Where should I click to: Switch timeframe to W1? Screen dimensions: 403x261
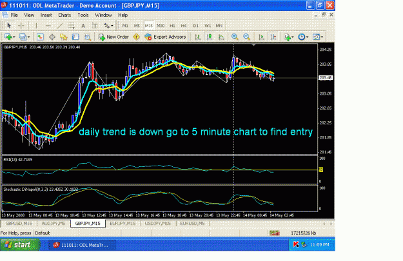208,25
